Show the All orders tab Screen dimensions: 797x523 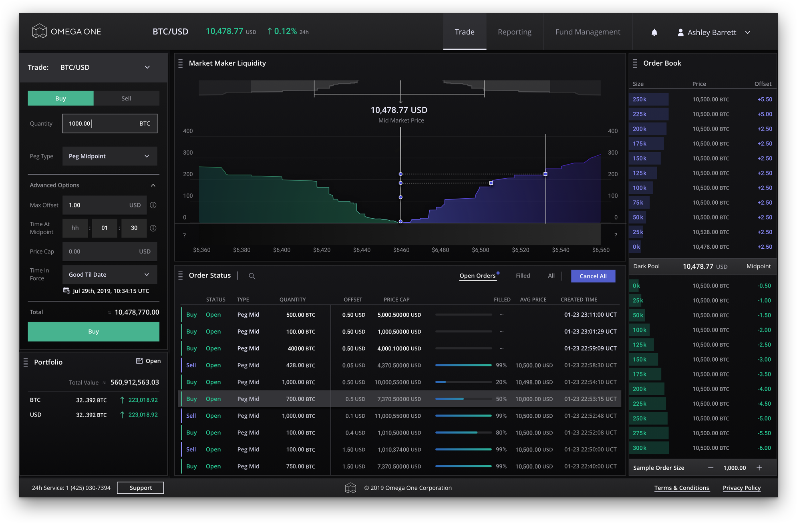point(551,276)
